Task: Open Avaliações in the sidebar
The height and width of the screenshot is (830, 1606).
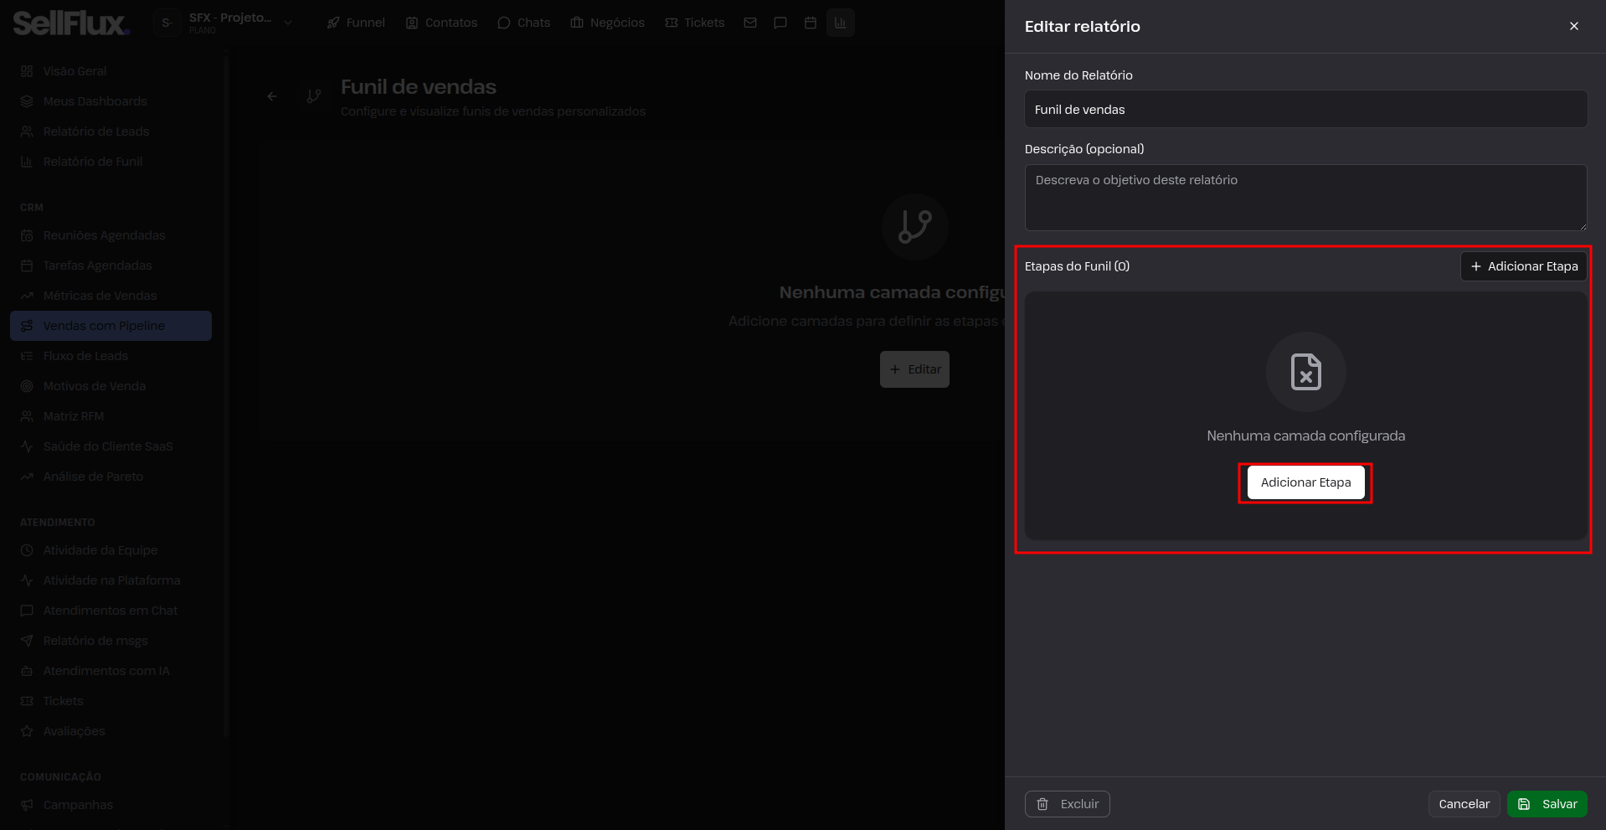Action: (111, 731)
